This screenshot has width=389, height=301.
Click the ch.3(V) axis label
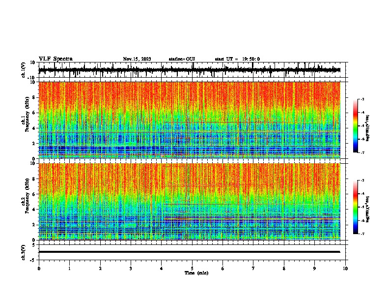[x=24, y=252]
